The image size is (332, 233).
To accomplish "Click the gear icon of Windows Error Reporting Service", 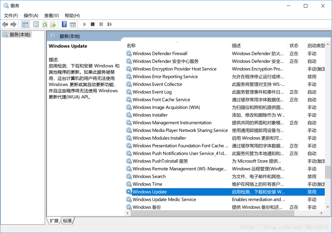I will (129, 76).
